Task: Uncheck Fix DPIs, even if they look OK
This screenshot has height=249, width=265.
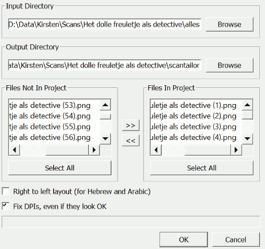Action: [6, 206]
